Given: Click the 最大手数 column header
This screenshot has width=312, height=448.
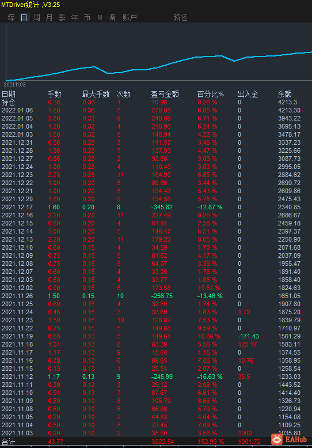Looking at the screenshot, I should pyautogui.click(x=96, y=94).
